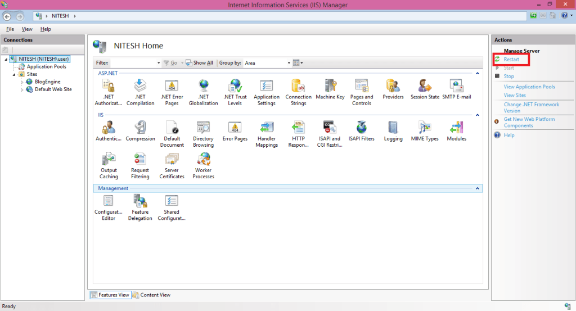
Task: Open Configuration Editor feature
Action: [x=109, y=208]
